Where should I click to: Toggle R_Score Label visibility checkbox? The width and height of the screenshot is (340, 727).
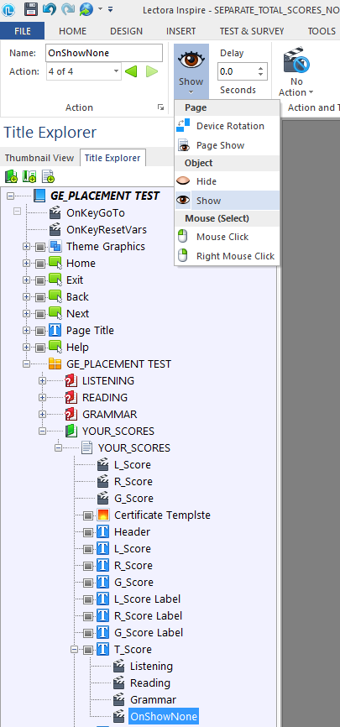pos(89,615)
